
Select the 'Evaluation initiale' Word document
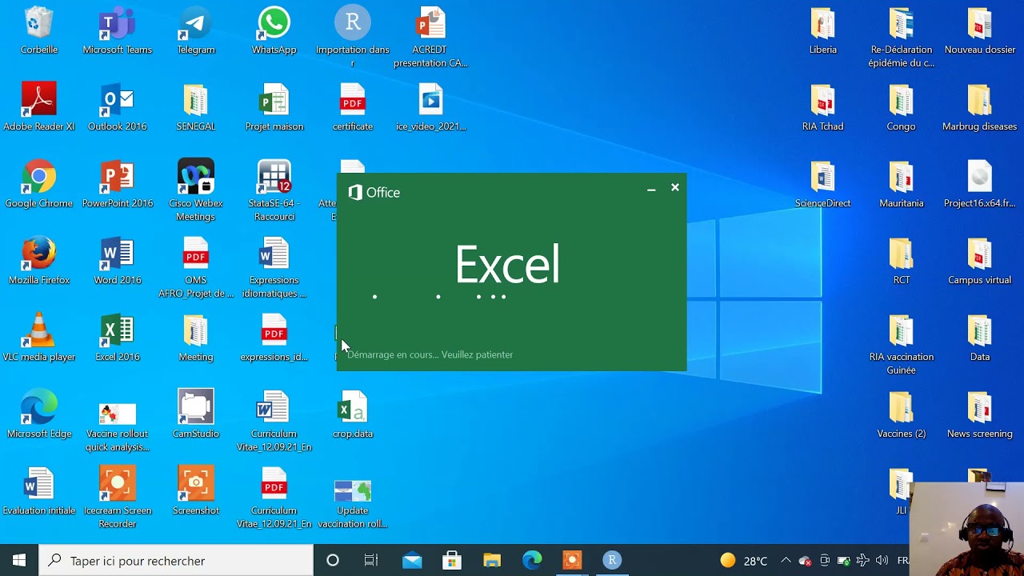click(x=39, y=491)
